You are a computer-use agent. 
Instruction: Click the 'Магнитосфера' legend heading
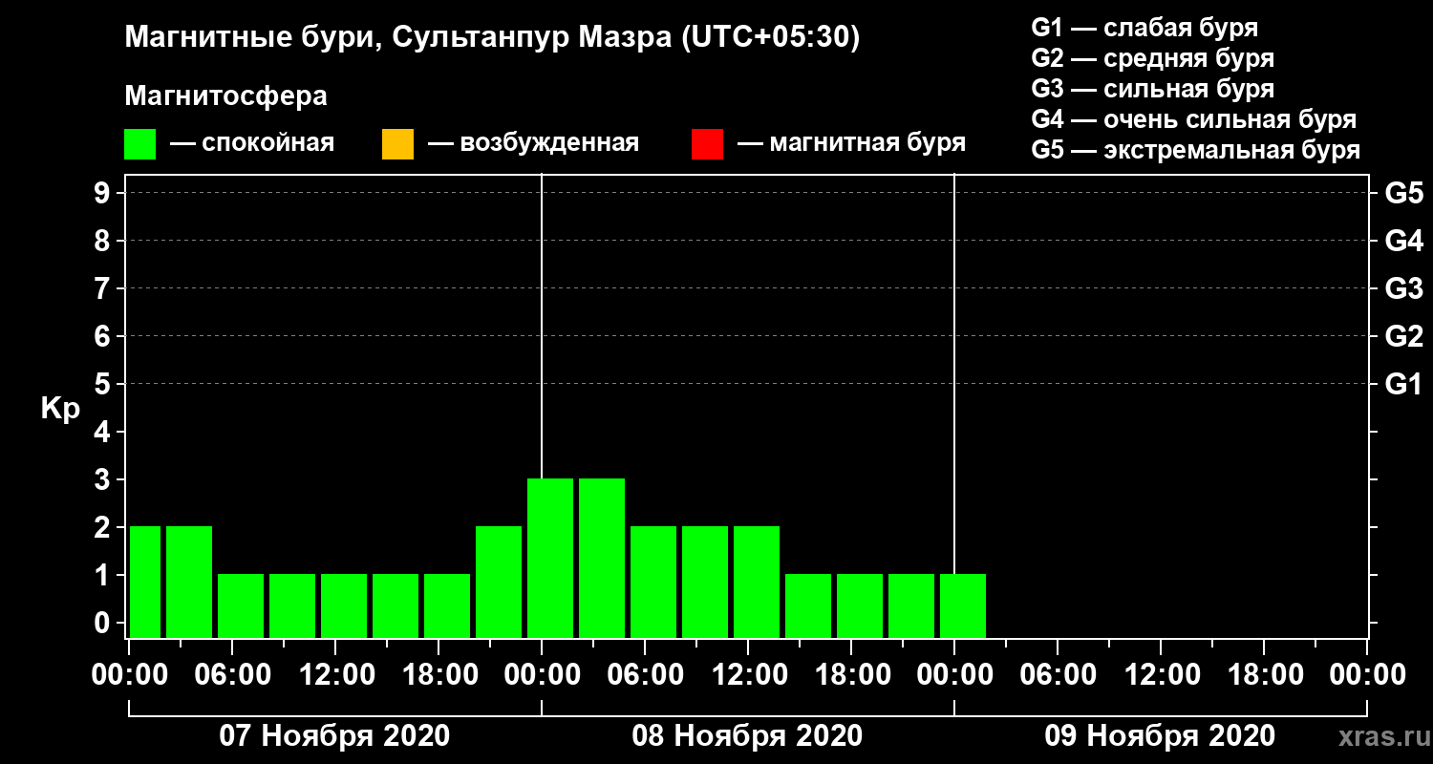tap(225, 96)
